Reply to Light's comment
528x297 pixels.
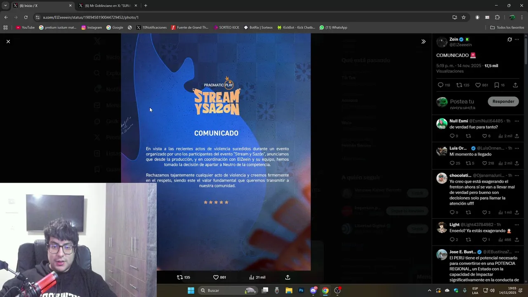454,240
